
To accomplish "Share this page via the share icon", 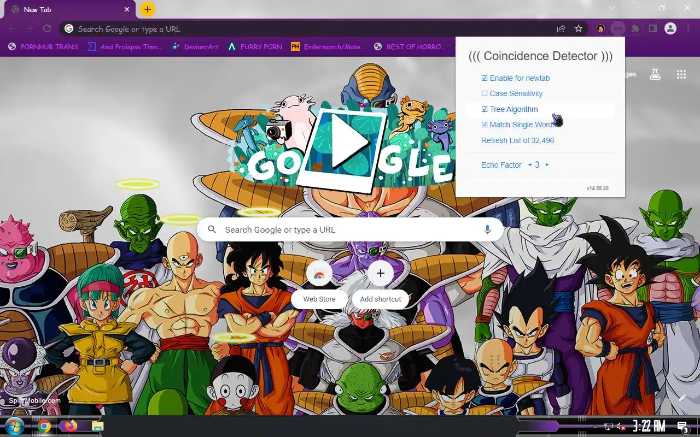I will pos(561,29).
